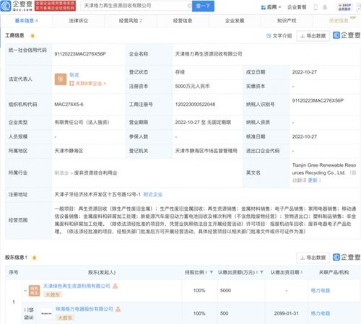Click subscribed date 2099-01-31 cell
The image size is (361, 324).
point(286,313)
